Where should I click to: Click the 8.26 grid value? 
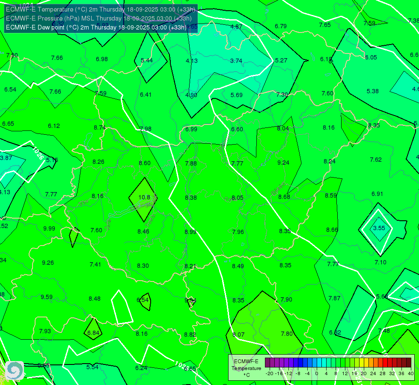tap(98, 162)
